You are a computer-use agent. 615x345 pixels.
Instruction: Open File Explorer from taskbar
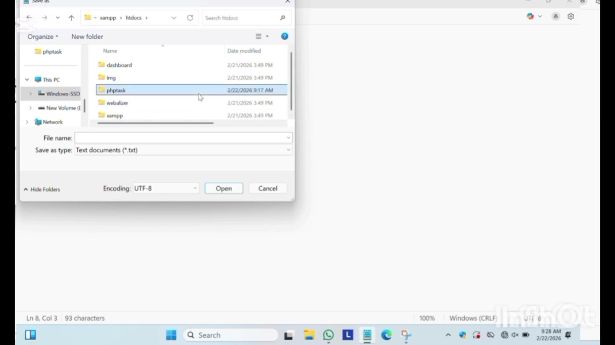[309, 335]
